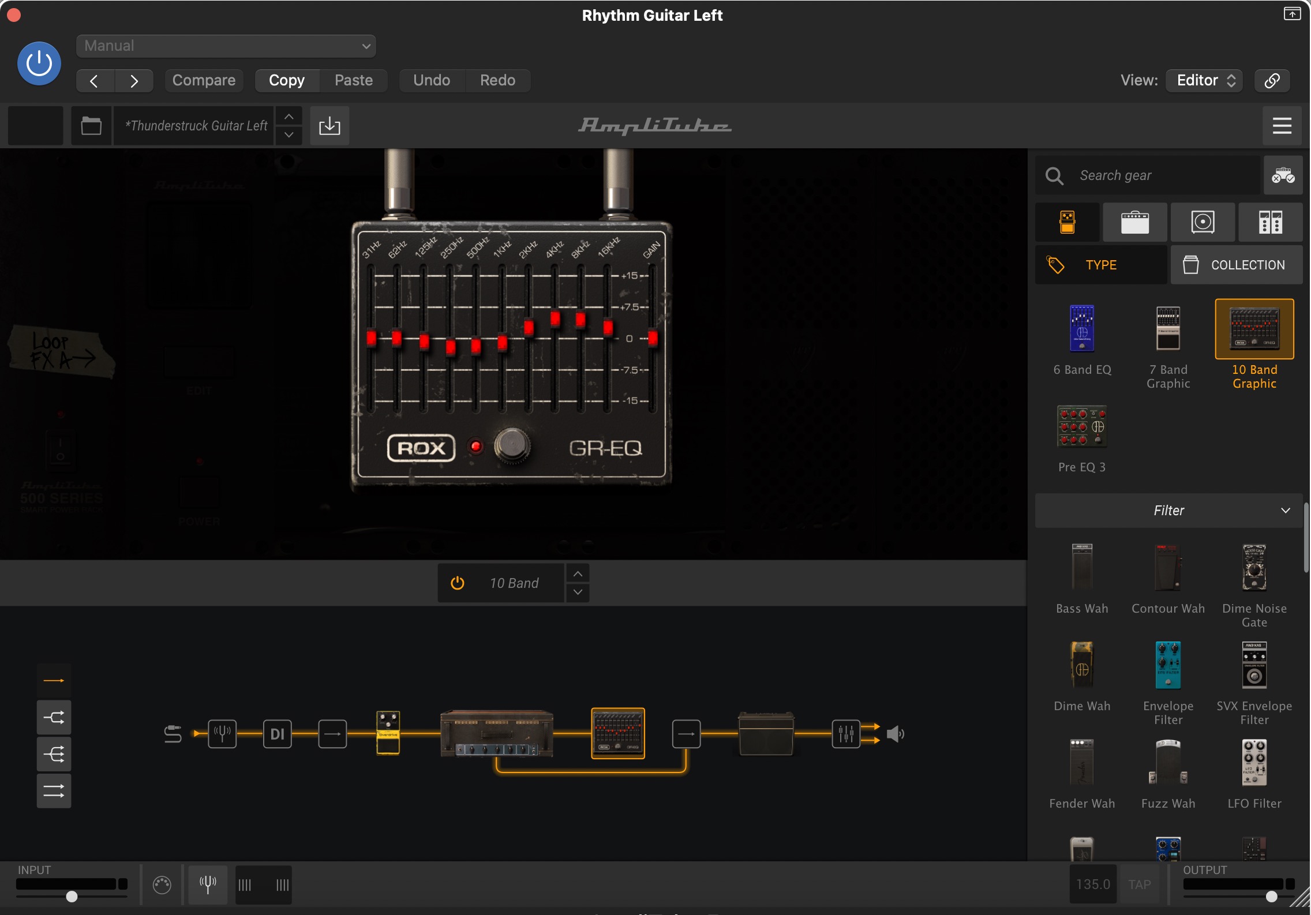Step the 10 Band selector up

(578, 574)
